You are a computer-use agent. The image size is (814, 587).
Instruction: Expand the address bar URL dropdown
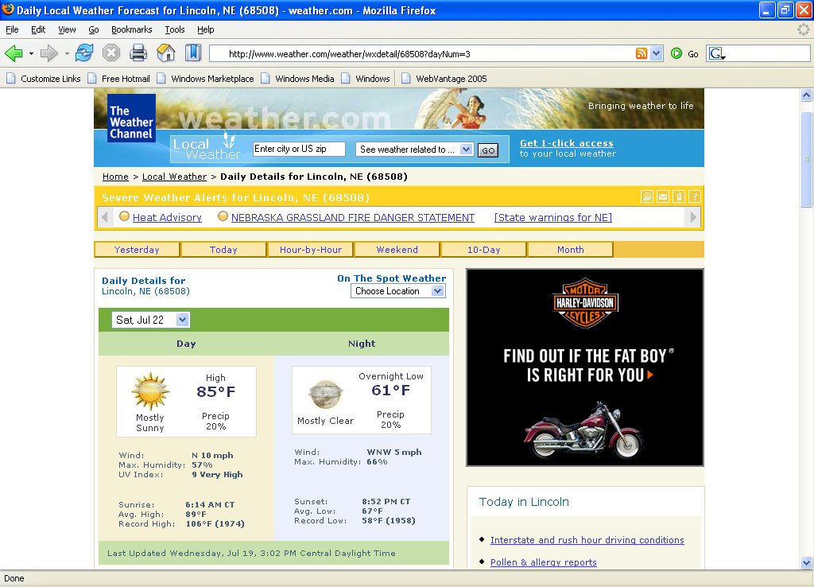[656, 53]
